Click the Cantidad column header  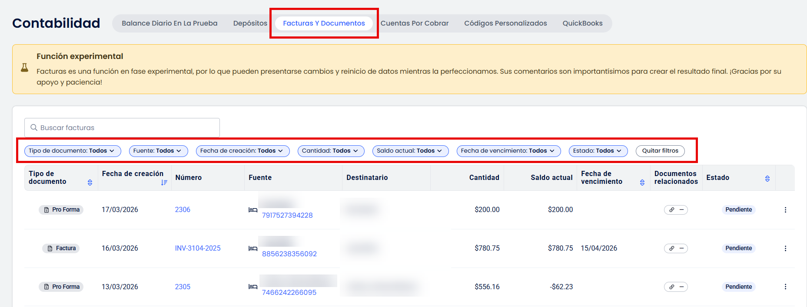click(484, 178)
